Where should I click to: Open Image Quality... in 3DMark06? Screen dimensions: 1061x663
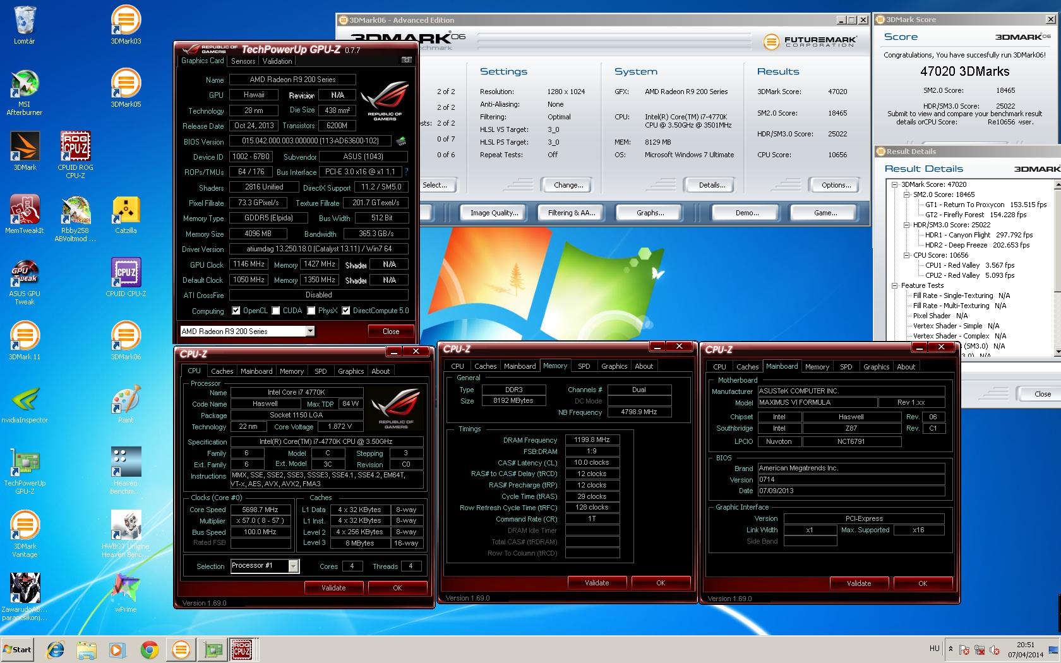[x=494, y=213]
